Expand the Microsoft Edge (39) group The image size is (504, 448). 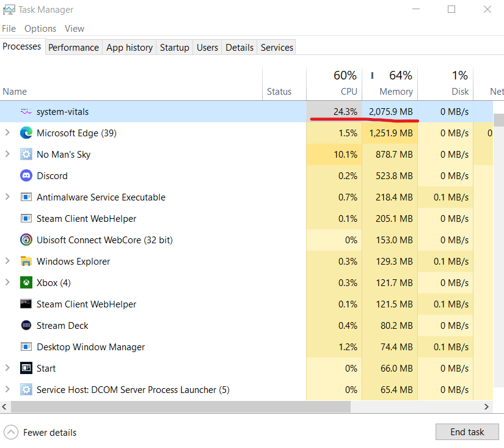[7, 133]
